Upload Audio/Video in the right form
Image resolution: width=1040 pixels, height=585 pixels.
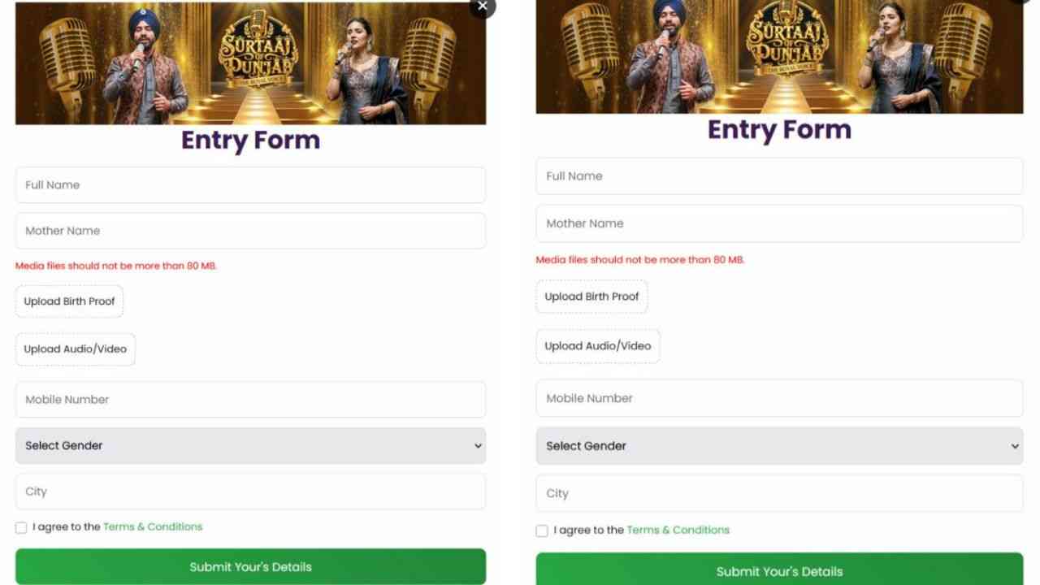(x=598, y=346)
